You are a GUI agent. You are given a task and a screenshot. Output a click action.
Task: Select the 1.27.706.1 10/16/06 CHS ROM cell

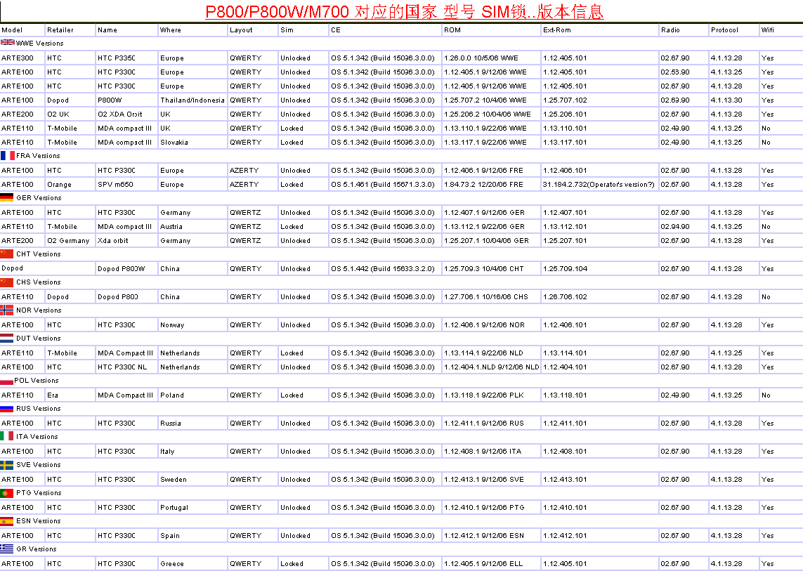(x=490, y=296)
